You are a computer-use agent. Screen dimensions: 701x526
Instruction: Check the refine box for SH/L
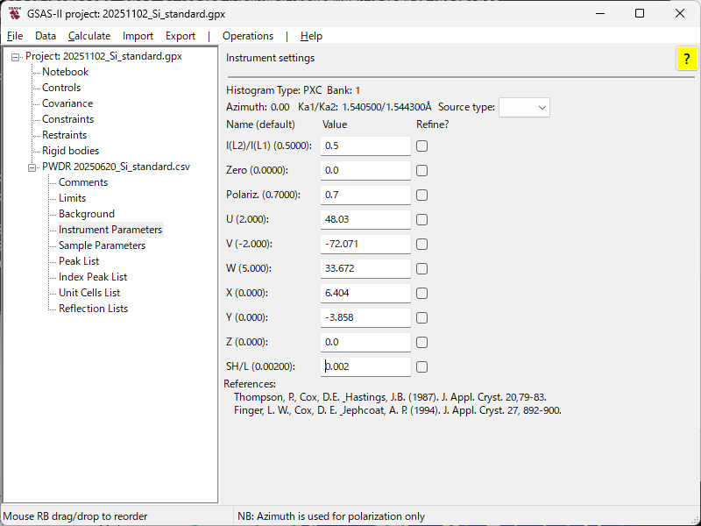(422, 367)
